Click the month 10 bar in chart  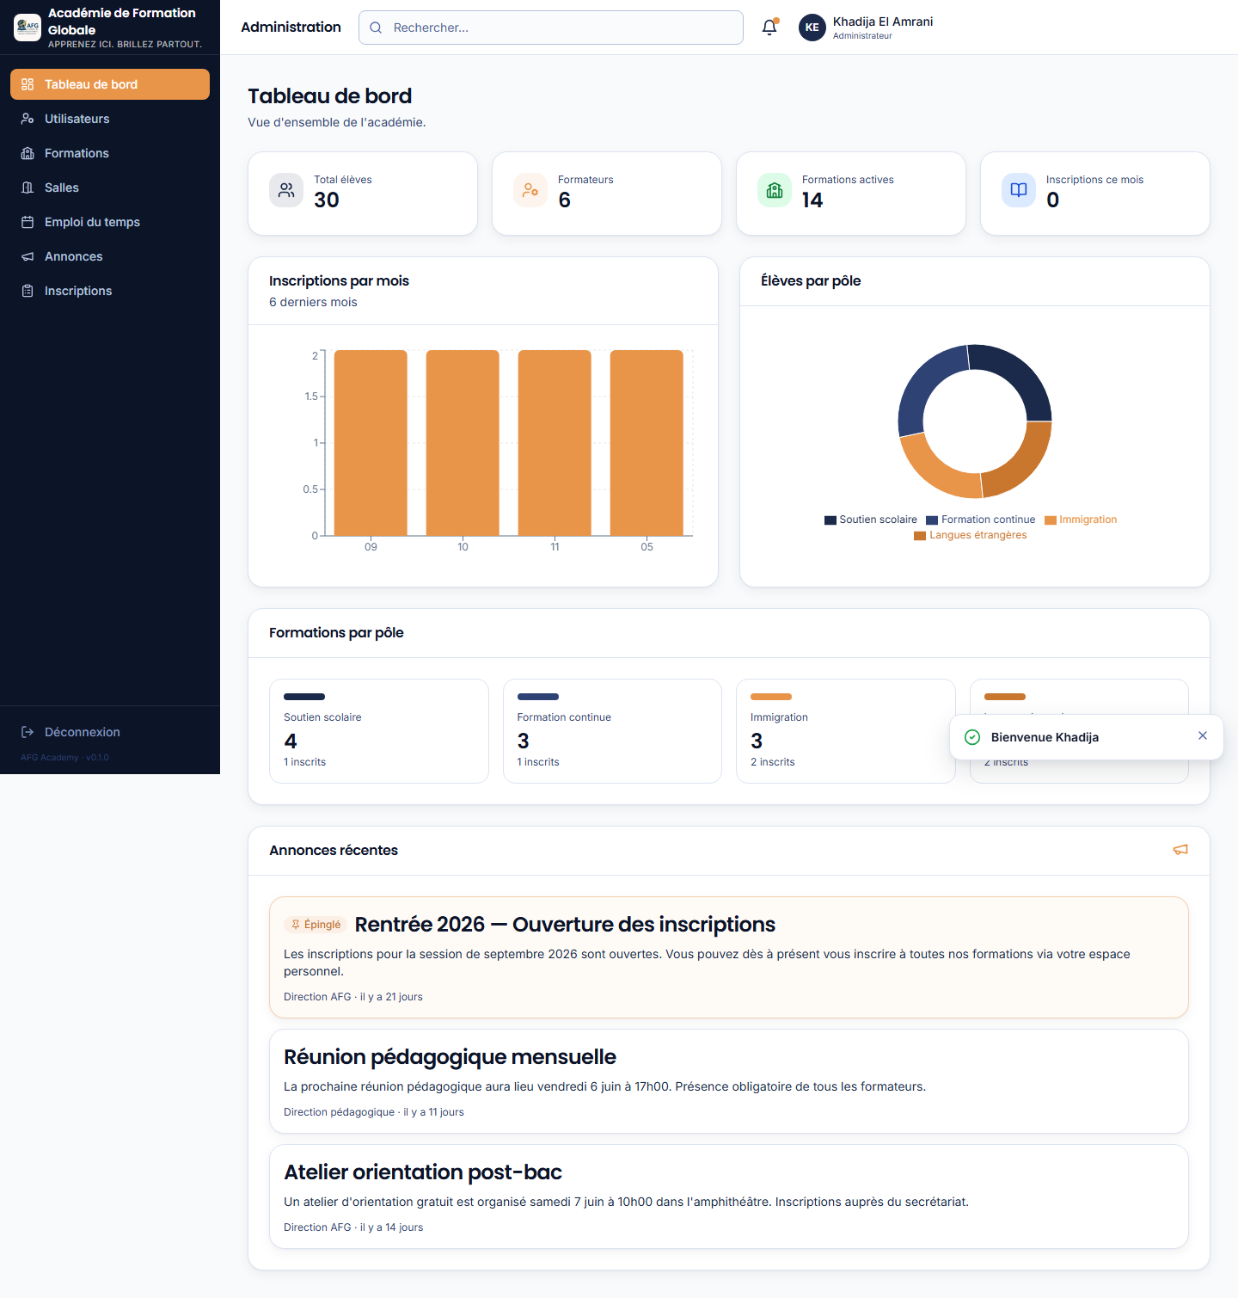[x=463, y=442]
